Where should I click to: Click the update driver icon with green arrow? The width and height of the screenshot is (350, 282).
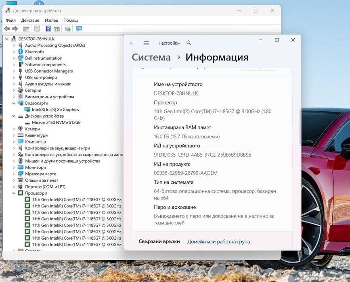pyautogui.click(x=67, y=29)
